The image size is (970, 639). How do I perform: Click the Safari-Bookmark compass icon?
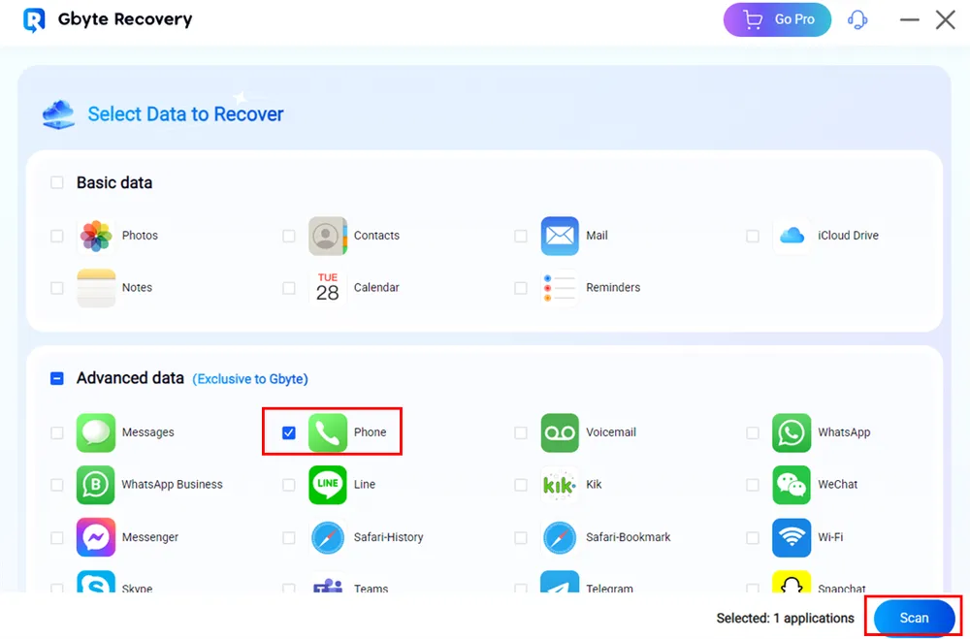coord(560,537)
